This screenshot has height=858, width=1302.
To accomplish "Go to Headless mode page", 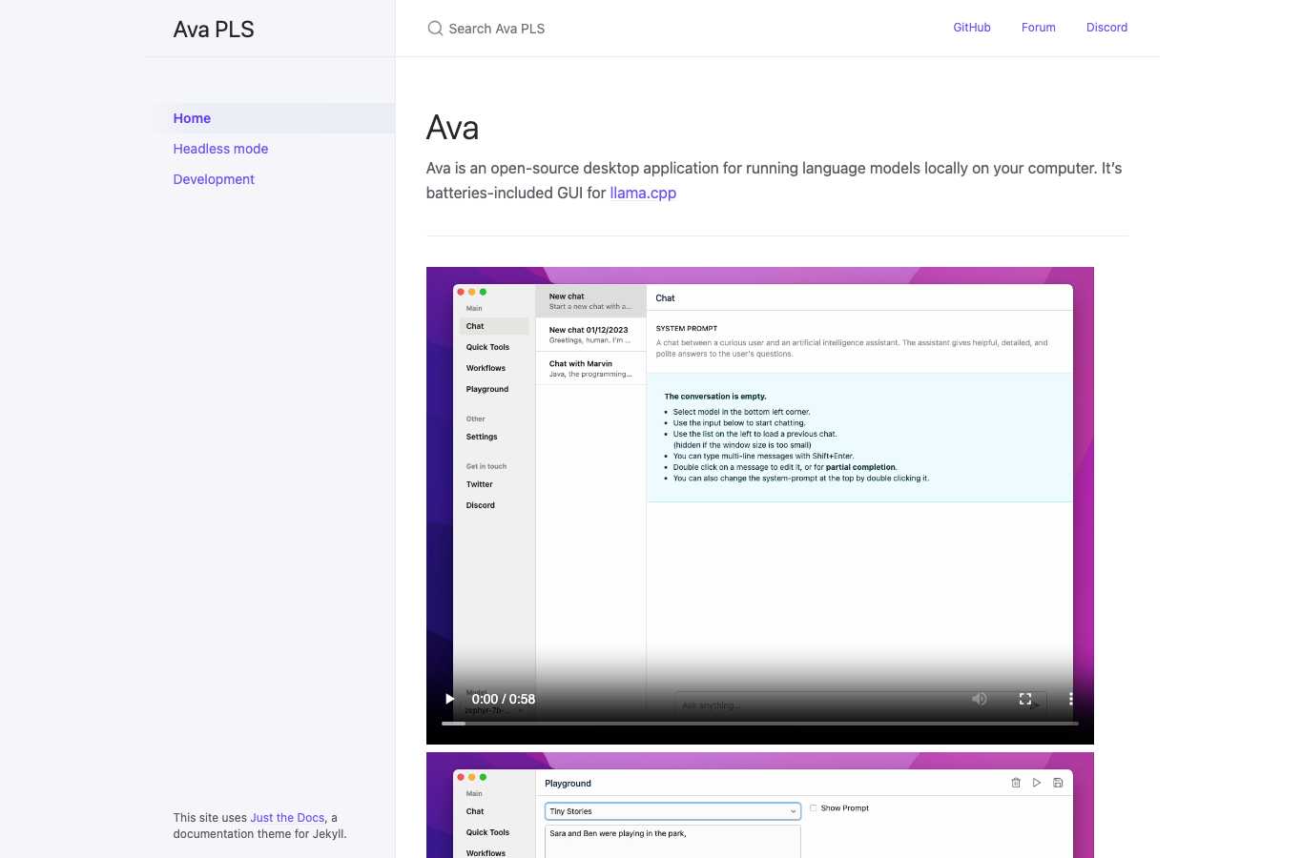I will 220,149.
